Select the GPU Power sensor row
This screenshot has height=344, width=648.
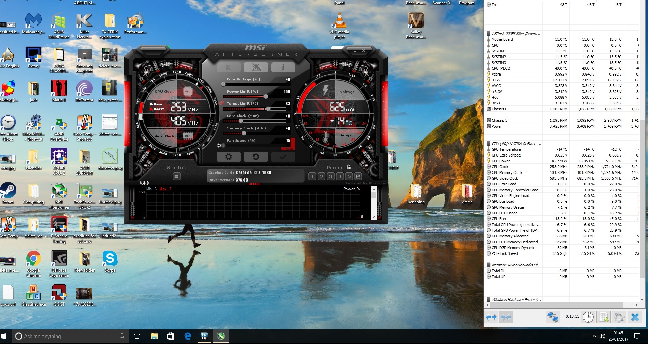(562, 161)
